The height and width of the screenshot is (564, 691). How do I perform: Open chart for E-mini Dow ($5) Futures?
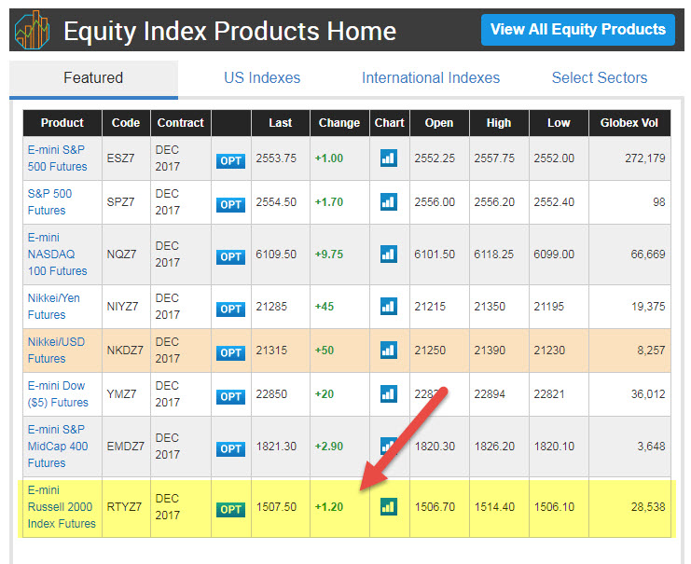[388, 394]
